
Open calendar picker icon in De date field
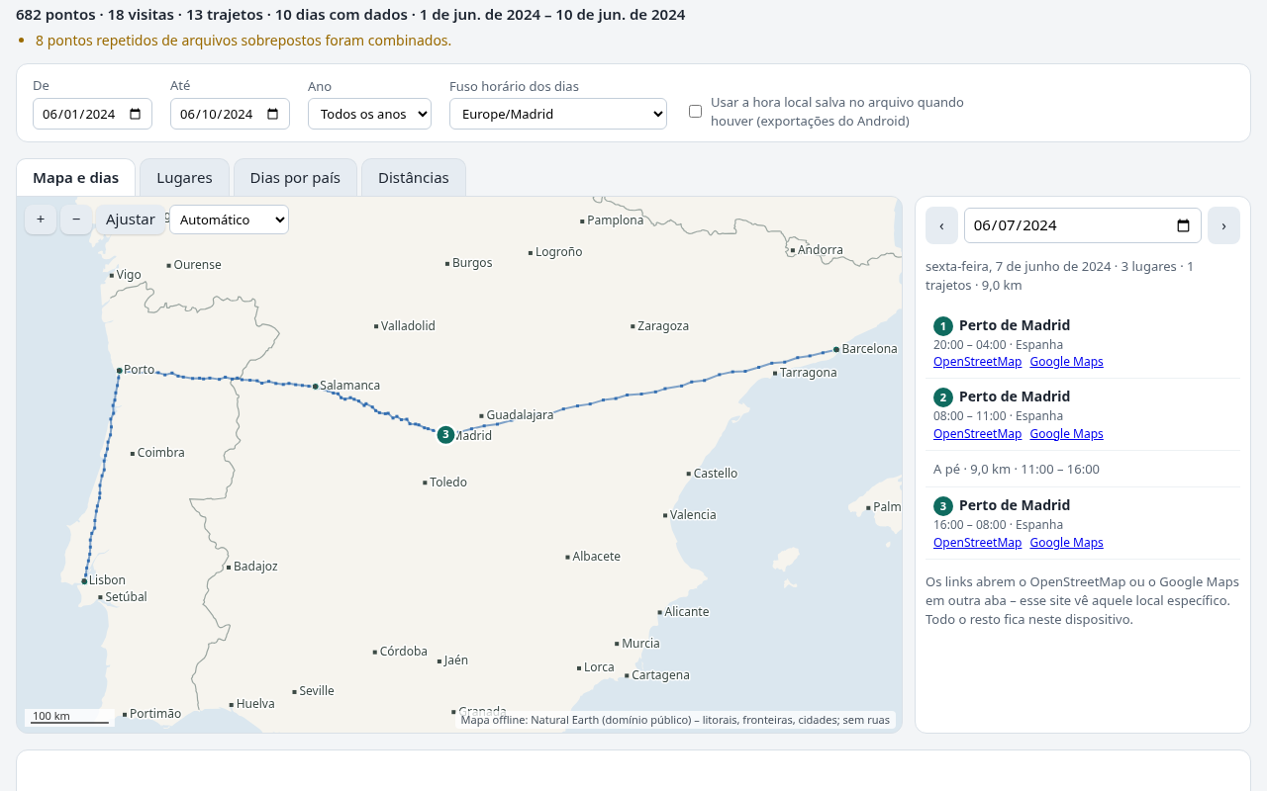click(x=135, y=114)
